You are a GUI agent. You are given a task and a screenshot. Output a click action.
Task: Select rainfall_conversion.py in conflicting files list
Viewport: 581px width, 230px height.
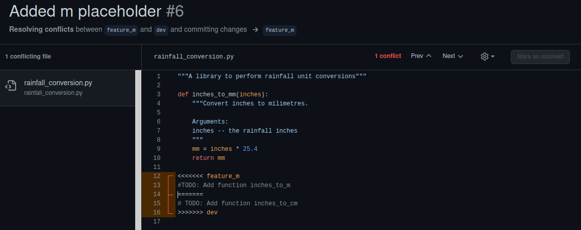pyautogui.click(x=58, y=83)
